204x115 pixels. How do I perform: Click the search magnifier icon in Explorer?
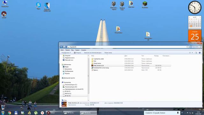(201, 47)
